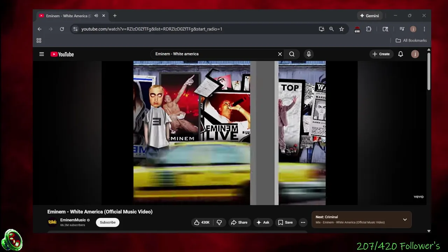The width and height of the screenshot is (448, 252).
Task: Open media controls toolbar icon
Action: point(402,29)
